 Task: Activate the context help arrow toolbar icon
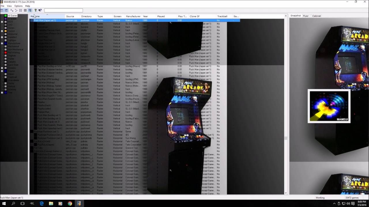tap(40, 10)
